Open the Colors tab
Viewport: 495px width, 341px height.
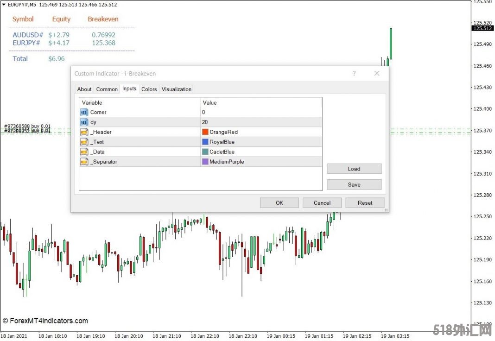tap(149, 89)
